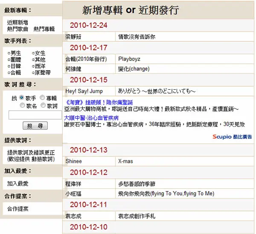Browse the 男生 singer list

click(14, 53)
